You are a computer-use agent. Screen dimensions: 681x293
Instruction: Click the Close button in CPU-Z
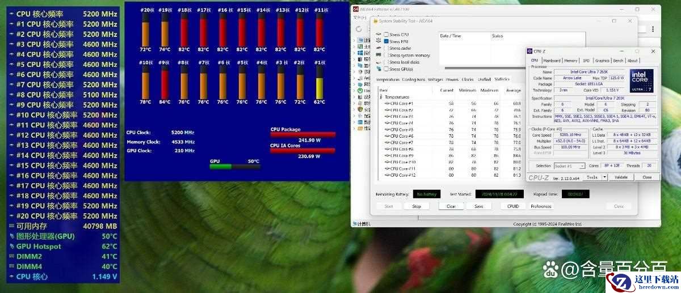646,177
